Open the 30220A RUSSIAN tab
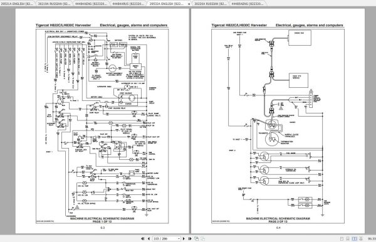The image size is (376, 242). 210,4
